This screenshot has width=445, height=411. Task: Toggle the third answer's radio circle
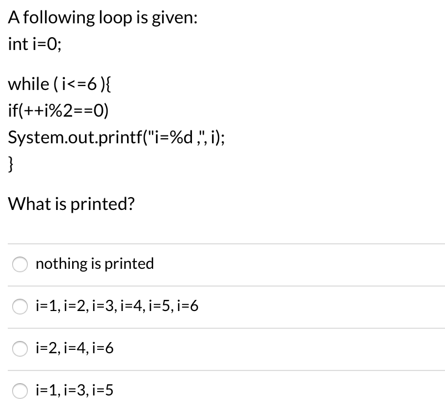coord(20,349)
